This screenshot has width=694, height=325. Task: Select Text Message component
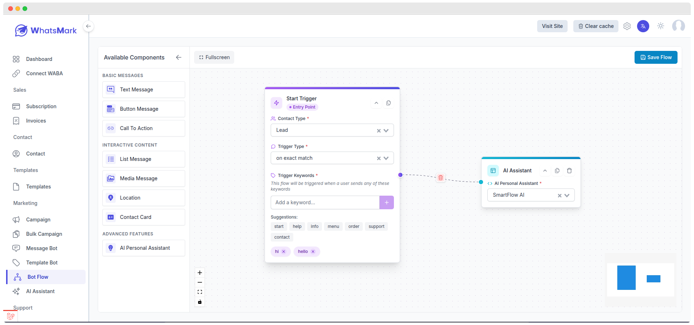(144, 90)
